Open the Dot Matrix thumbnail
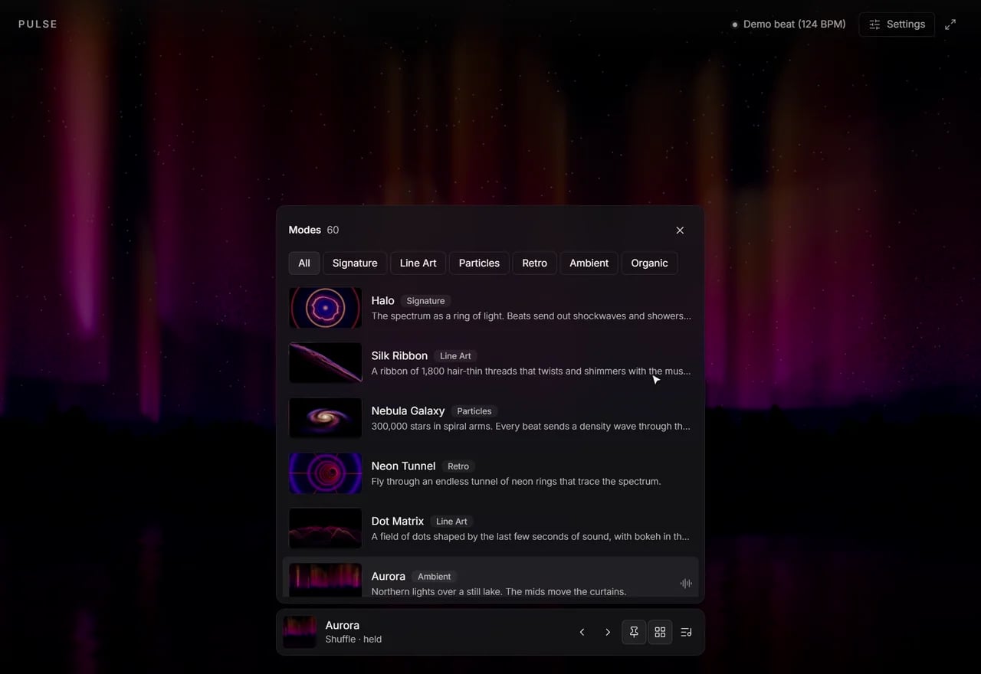The height and width of the screenshot is (674, 981). [326, 528]
